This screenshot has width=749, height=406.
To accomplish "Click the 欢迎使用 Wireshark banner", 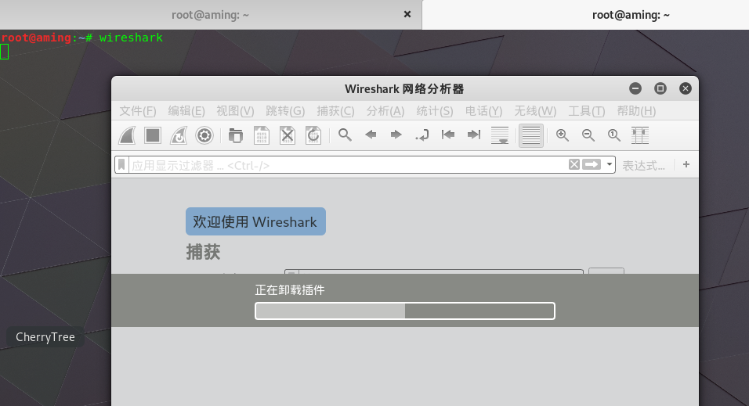I will [255, 221].
